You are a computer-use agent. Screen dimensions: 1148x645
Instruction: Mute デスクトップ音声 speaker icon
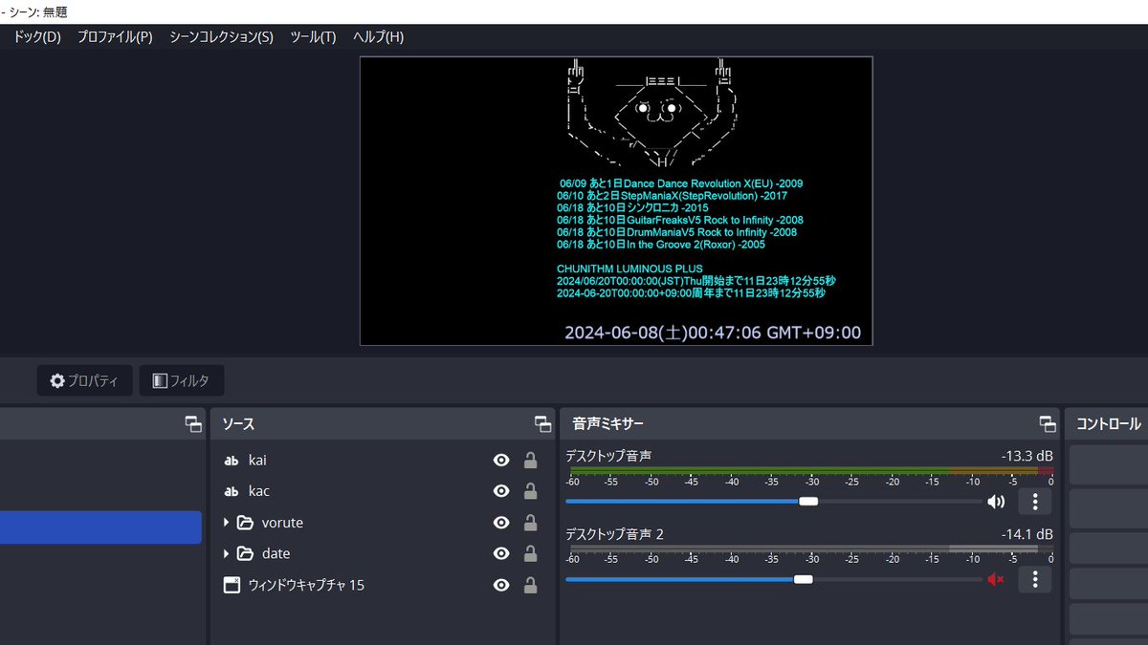tap(996, 501)
